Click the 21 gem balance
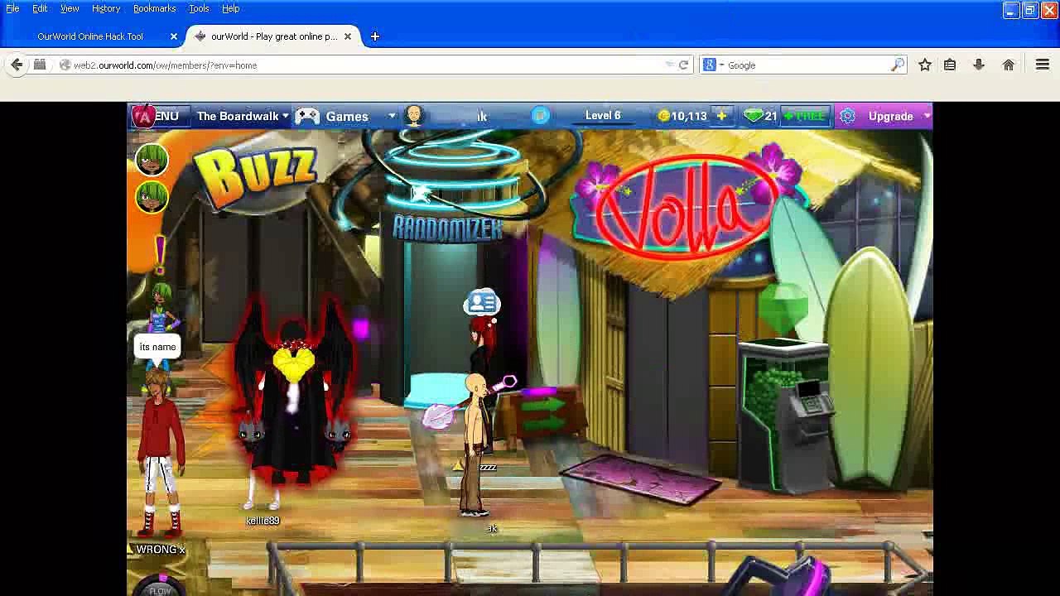Image resolution: width=1060 pixels, height=596 pixels. click(x=771, y=116)
